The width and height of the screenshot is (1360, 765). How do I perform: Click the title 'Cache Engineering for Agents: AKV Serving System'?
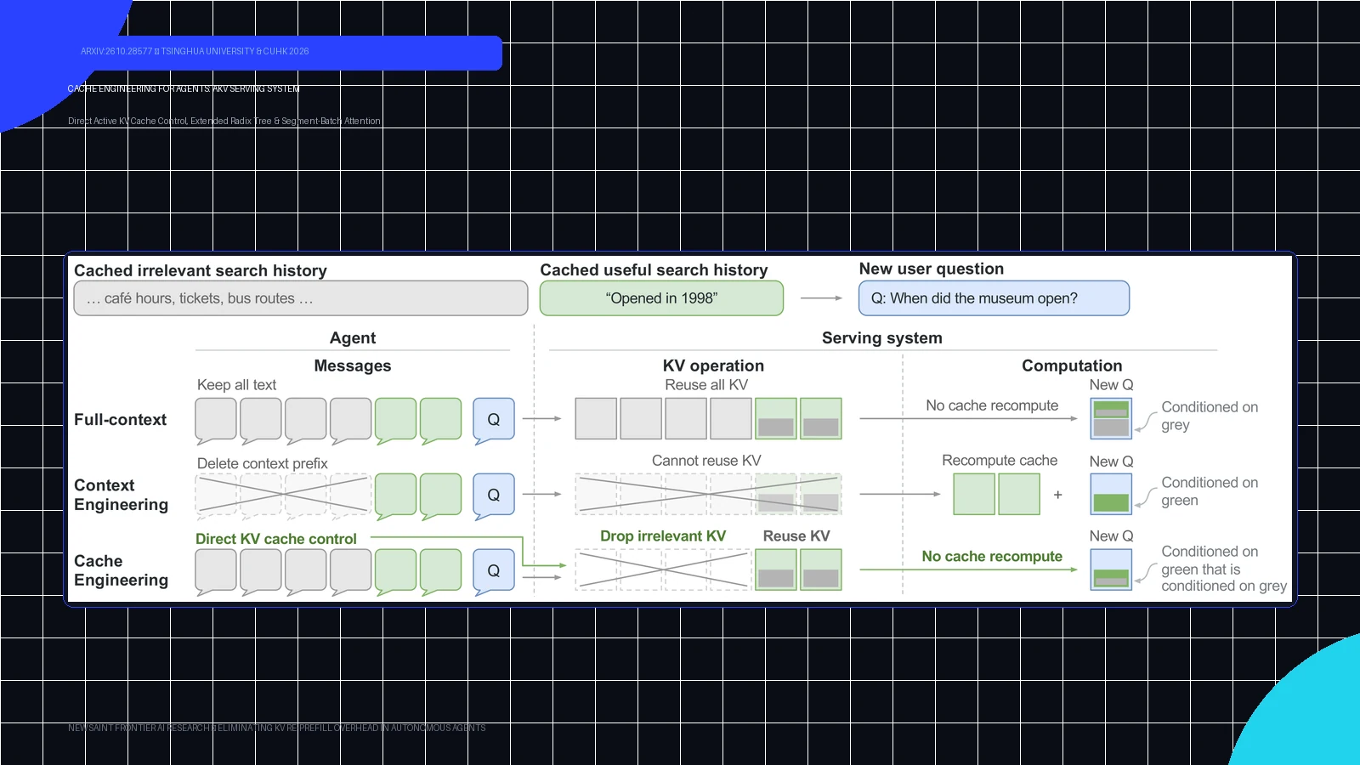pos(184,88)
